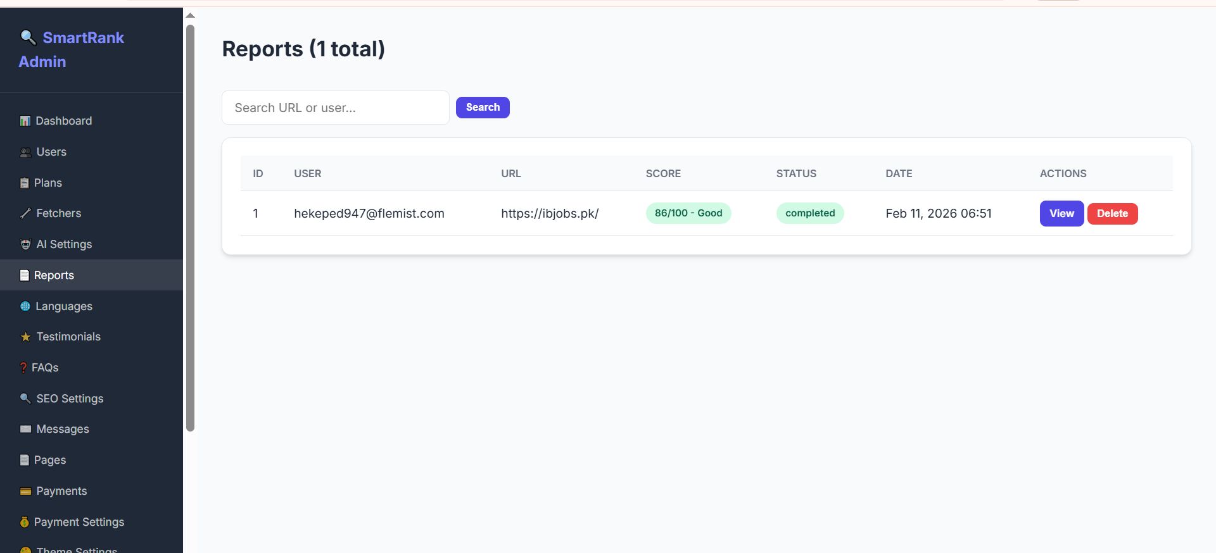The height and width of the screenshot is (553, 1216).
Task: Click the Dashboard chart icon in sidebar
Action: coord(25,121)
